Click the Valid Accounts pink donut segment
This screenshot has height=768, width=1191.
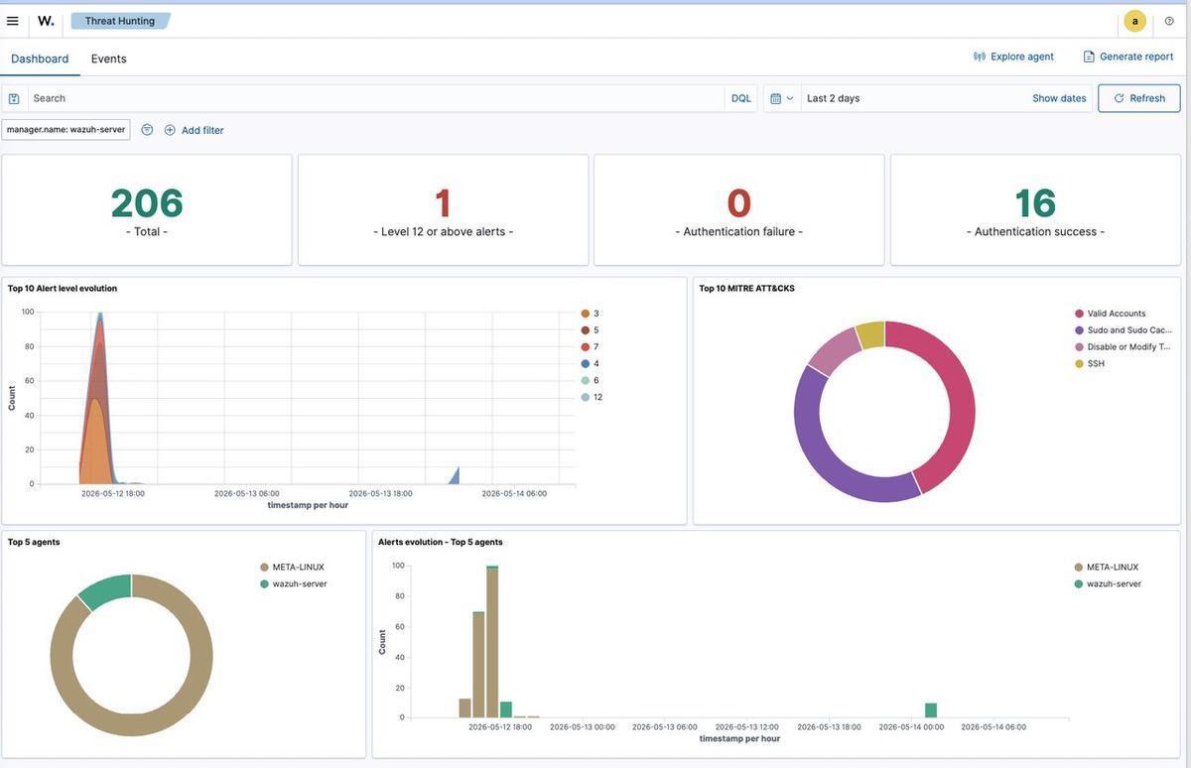[x=961, y=397]
